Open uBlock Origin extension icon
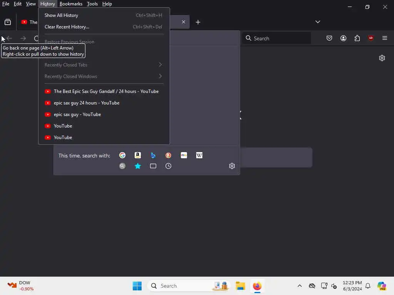The width and height of the screenshot is (394, 295). click(371, 38)
